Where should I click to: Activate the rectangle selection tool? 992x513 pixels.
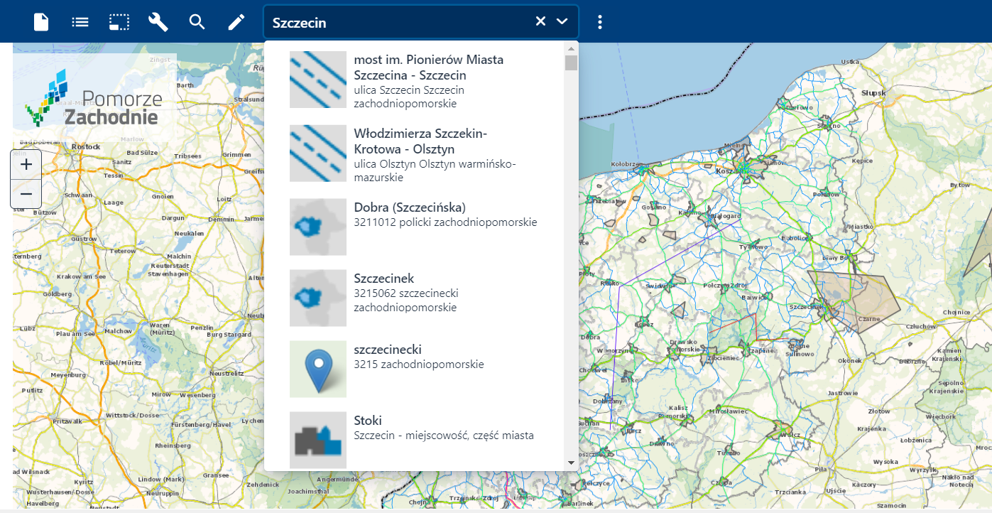coord(119,22)
